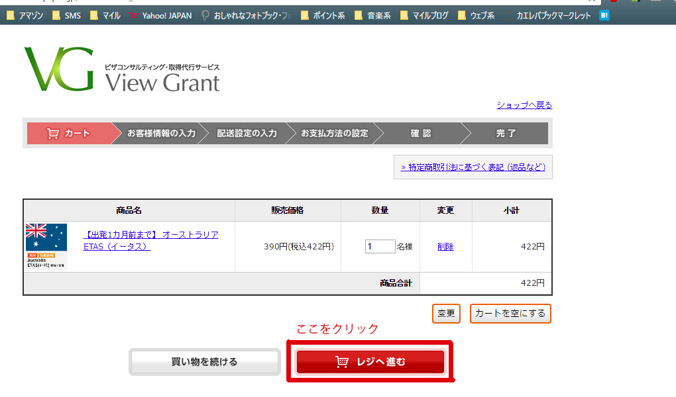The width and height of the screenshot is (676, 397).
Task: Open the オーストラリア ETAS product link
Action: coord(150,241)
